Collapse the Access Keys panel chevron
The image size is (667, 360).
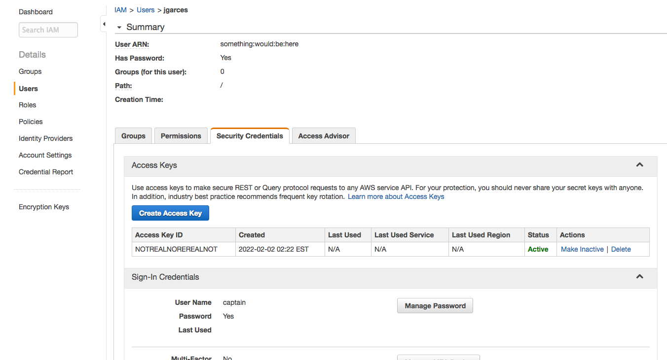coord(639,165)
